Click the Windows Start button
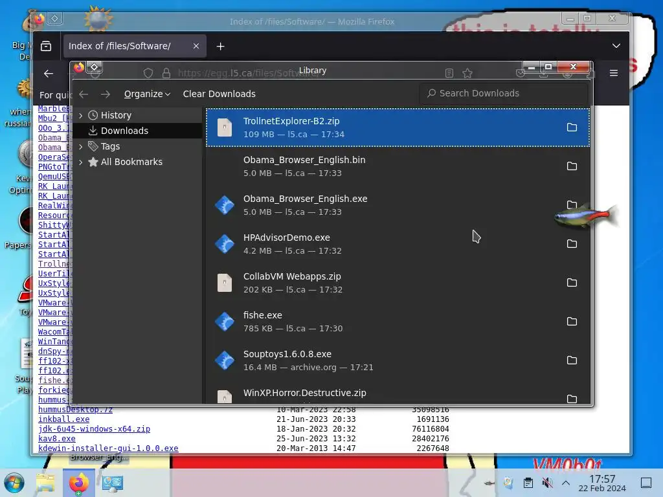 (x=14, y=483)
